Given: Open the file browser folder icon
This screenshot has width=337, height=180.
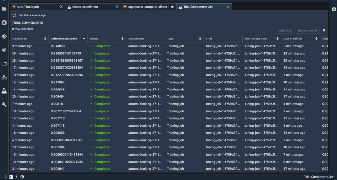Looking at the screenshot, I should click(x=4, y=9).
